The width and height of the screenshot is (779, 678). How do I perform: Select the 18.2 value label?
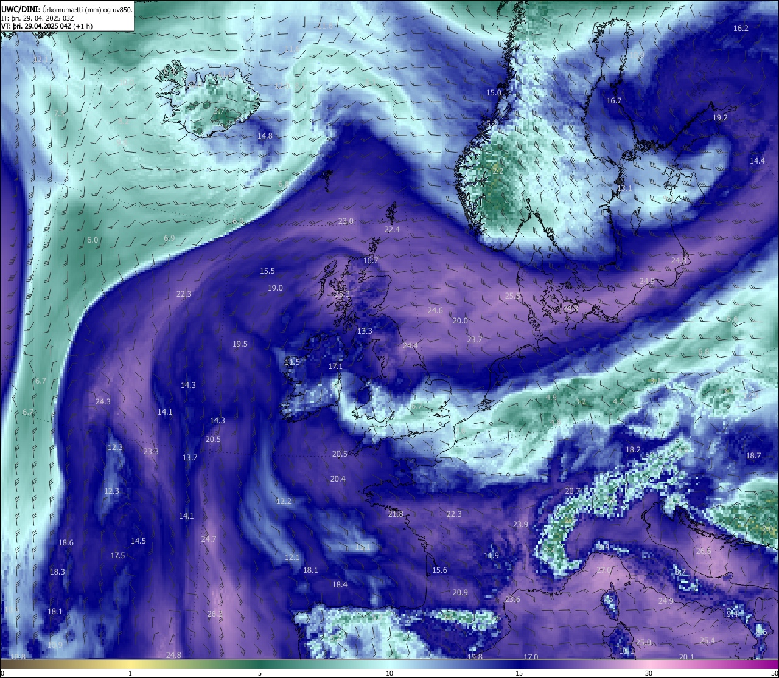(633, 449)
